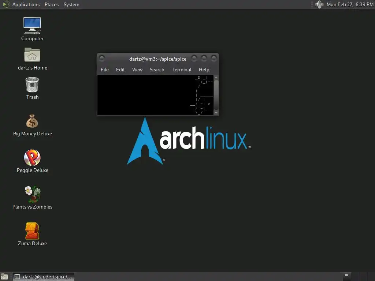
Task: Click the terminal vertical scrollbar thumb
Action: coord(216,94)
